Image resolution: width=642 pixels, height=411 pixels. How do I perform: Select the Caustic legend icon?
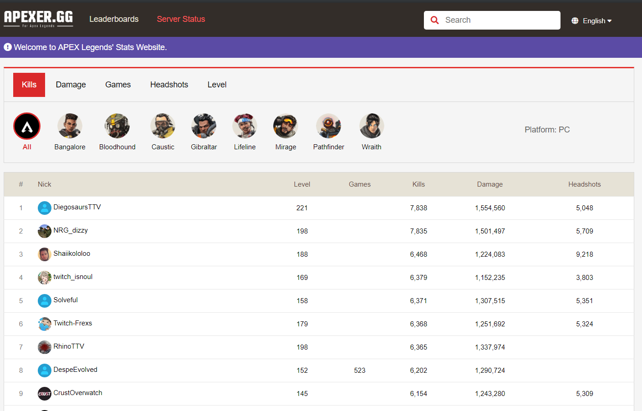point(163,126)
